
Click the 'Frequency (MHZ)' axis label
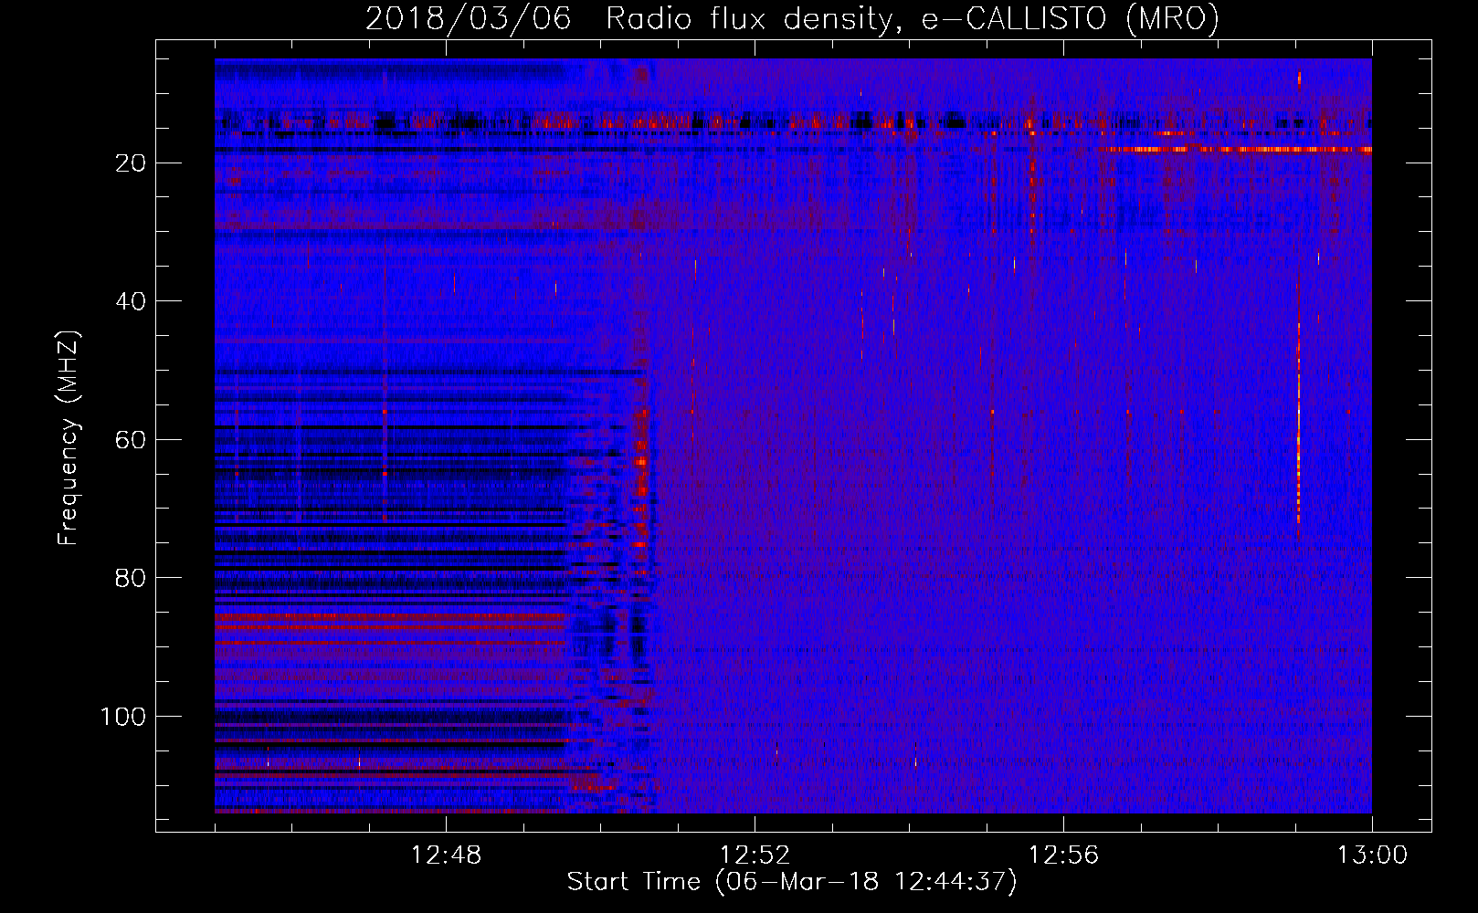tap(69, 438)
